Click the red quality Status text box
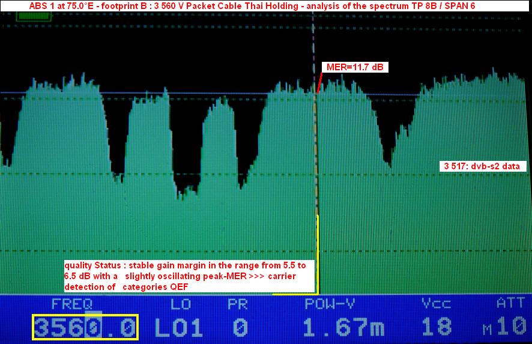This screenshot has height=344, width=532. [x=189, y=276]
